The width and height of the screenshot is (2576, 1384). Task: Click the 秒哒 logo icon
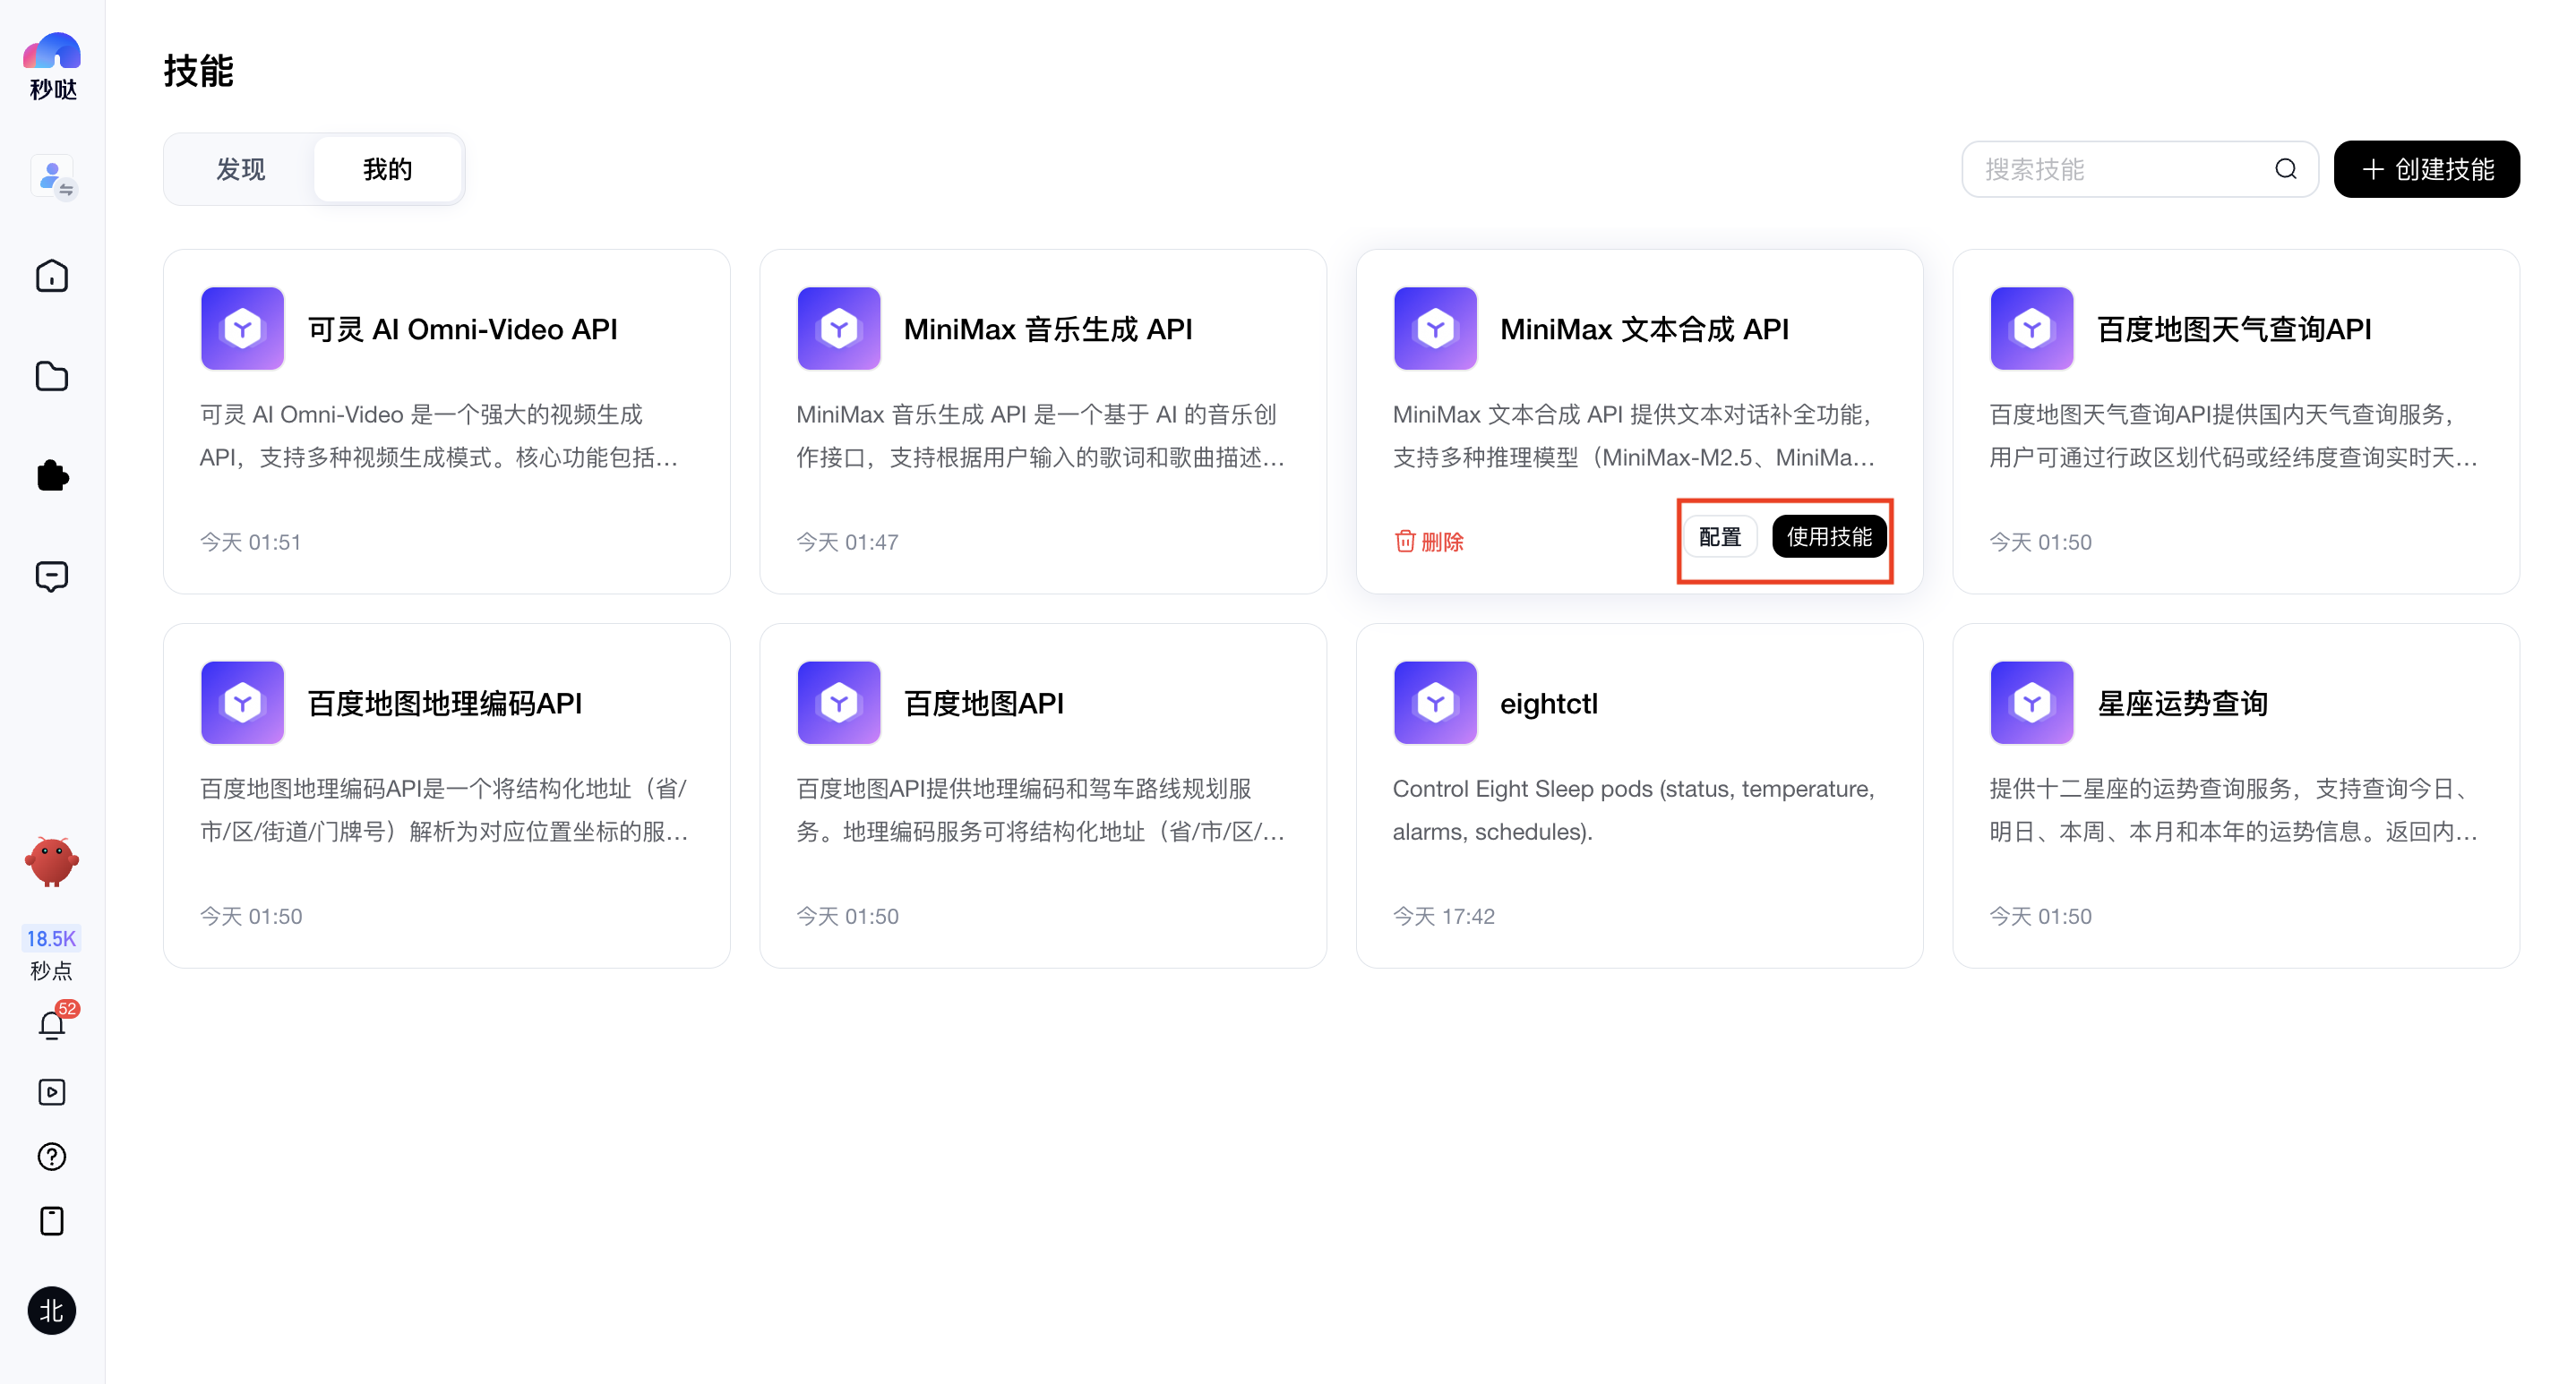pos(52,66)
